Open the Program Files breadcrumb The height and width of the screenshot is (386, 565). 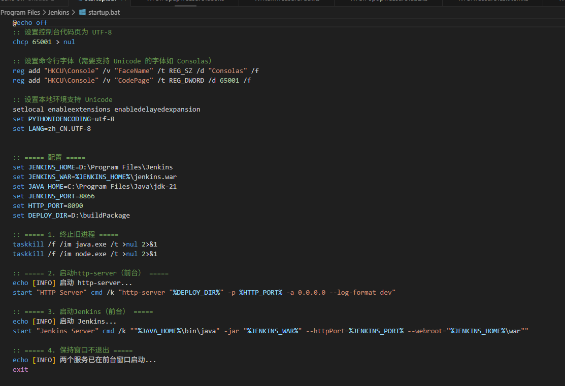coord(20,12)
